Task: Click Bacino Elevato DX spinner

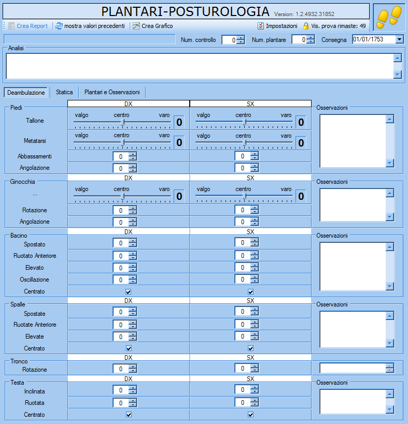Action: coord(125,268)
